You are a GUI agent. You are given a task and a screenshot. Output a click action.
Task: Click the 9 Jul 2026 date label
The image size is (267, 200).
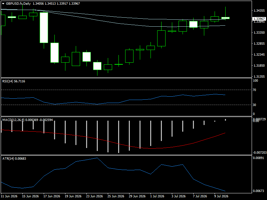[x=221, y=196]
